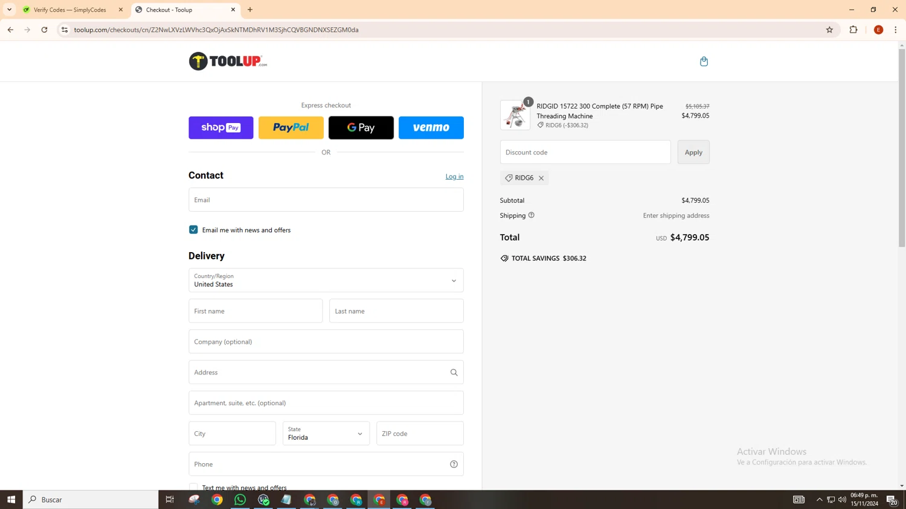Open the shopping bag cart icon
The height and width of the screenshot is (509, 906).
[x=704, y=62]
